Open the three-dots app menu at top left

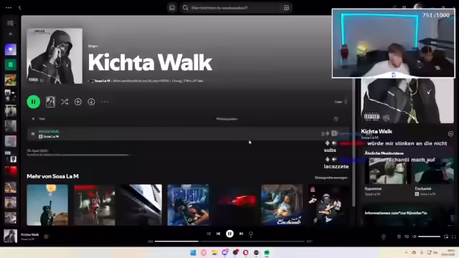pos(9,8)
